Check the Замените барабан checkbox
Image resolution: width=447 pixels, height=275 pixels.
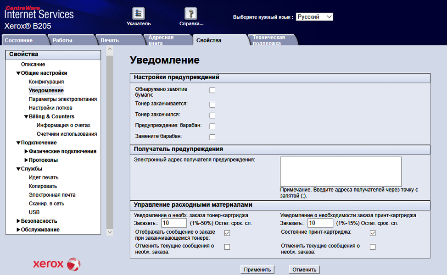[212, 137]
